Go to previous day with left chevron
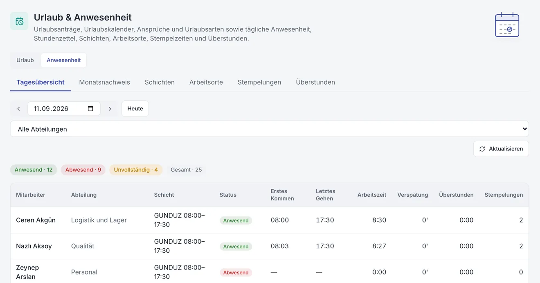The image size is (540, 283). tap(18, 109)
